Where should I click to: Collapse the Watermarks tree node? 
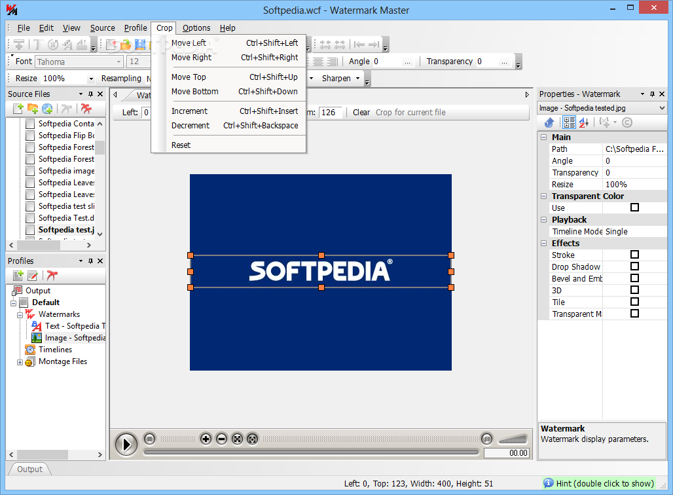[x=20, y=315]
